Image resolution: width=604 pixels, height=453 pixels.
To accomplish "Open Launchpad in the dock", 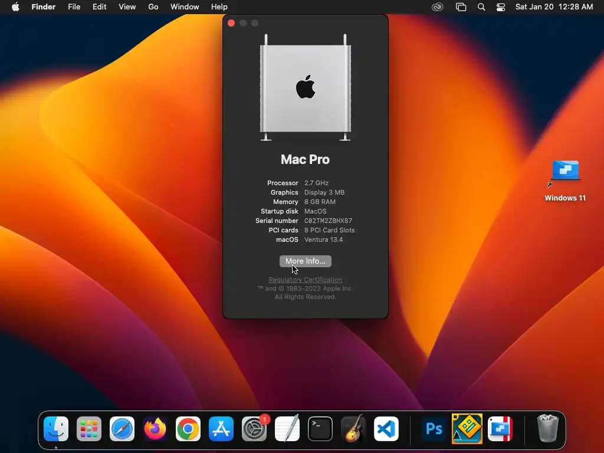I will (x=89, y=429).
